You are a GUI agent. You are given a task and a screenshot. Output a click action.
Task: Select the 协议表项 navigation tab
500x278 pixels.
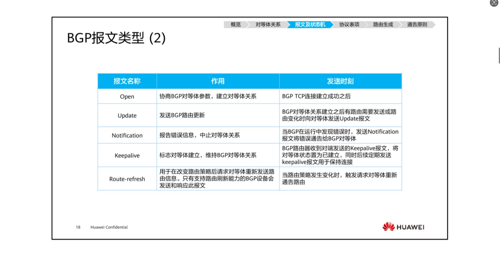(x=349, y=24)
